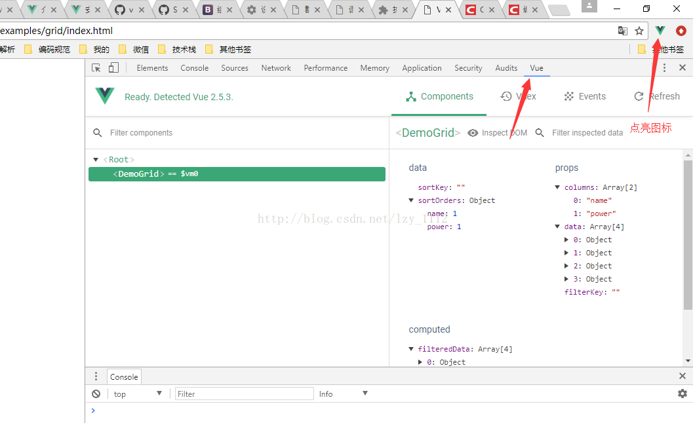This screenshot has height=423, width=693.
Task: Click the search icon beside Filter inspected data
Action: coord(540,132)
